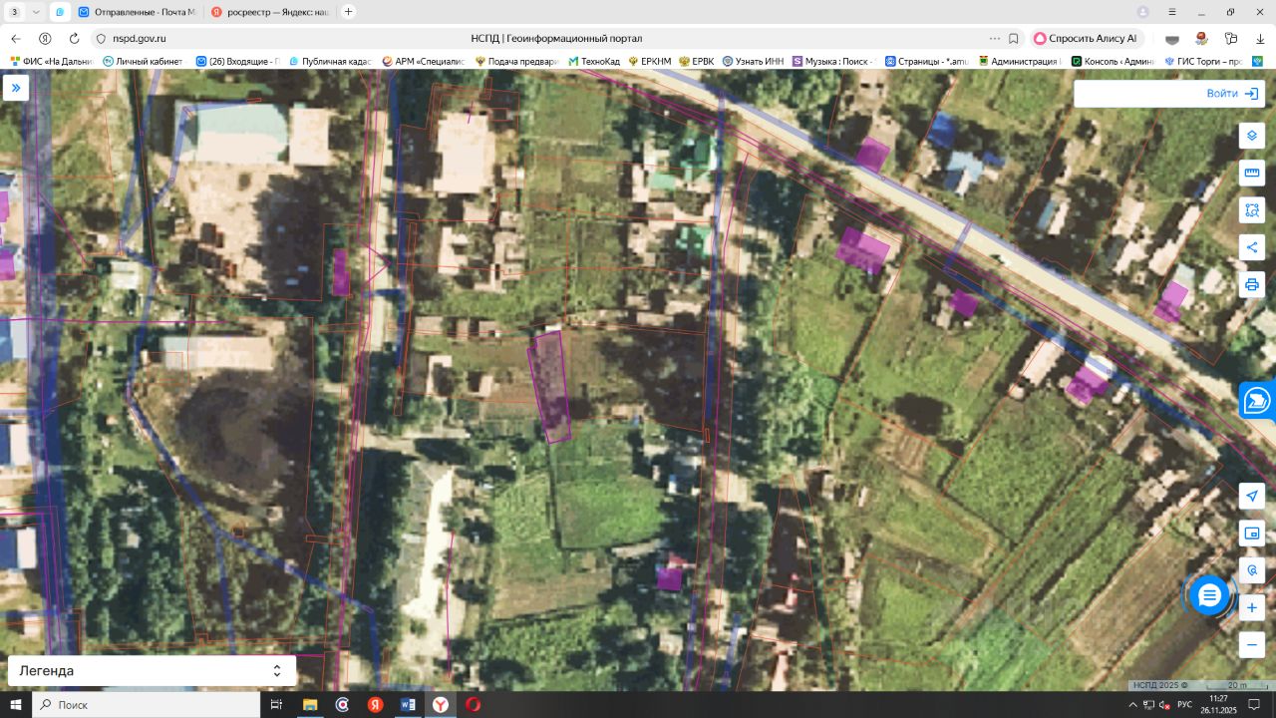Open the Подача предварительных bookmark
Image resolution: width=1276 pixels, height=718 pixels.
point(517,61)
